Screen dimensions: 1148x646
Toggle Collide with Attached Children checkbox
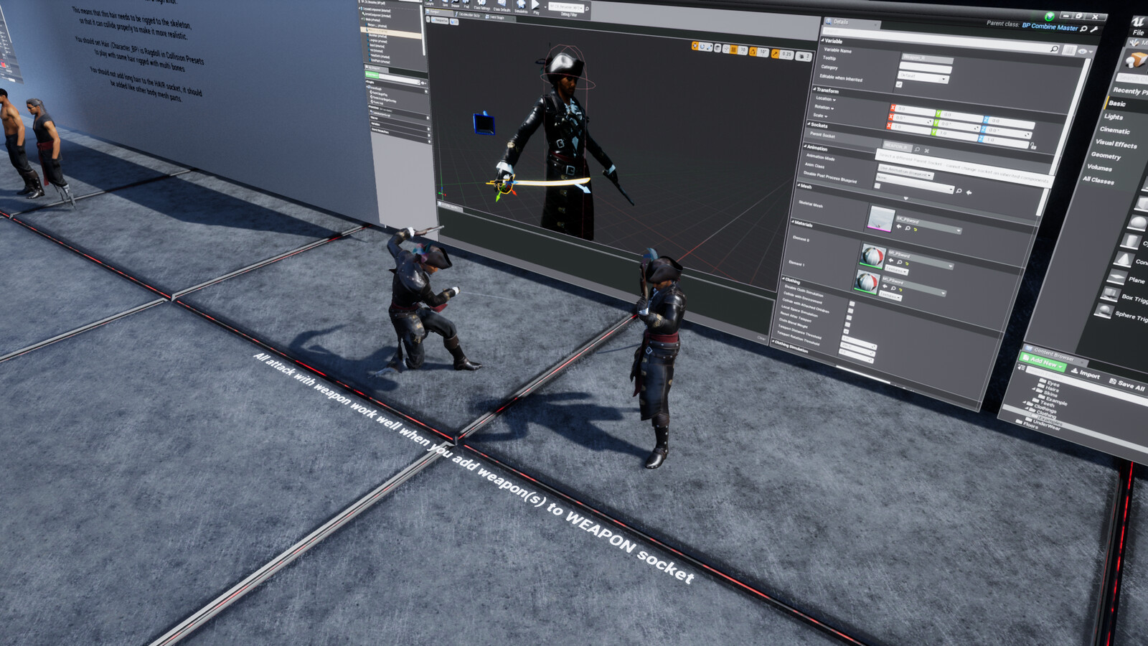coord(849,318)
